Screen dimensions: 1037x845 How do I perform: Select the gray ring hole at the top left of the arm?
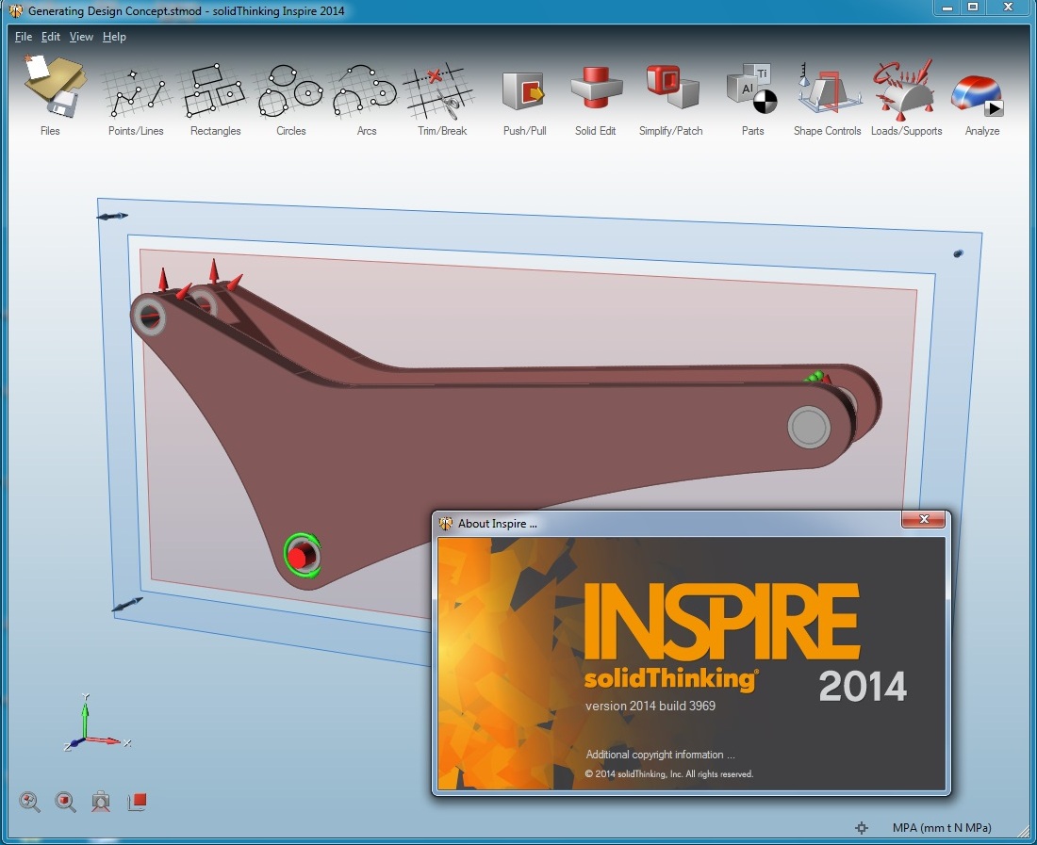(149, 317)
